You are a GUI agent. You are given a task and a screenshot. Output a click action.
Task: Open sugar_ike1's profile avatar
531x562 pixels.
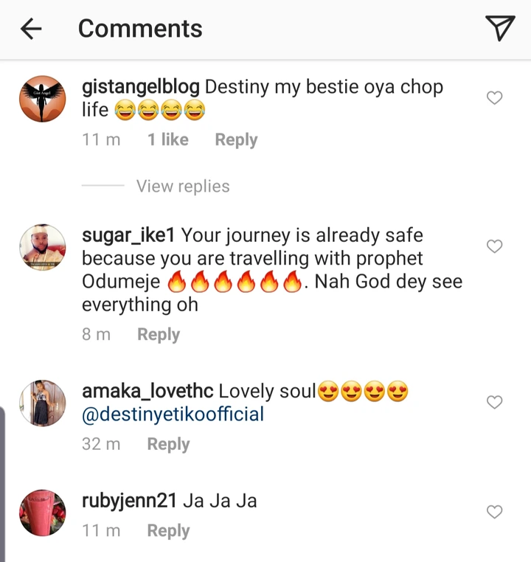42,248
